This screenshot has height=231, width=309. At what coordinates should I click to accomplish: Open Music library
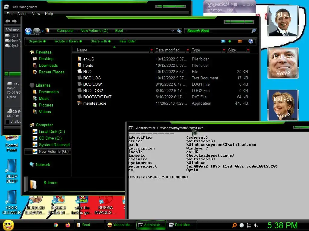click(x=44, y=98)
